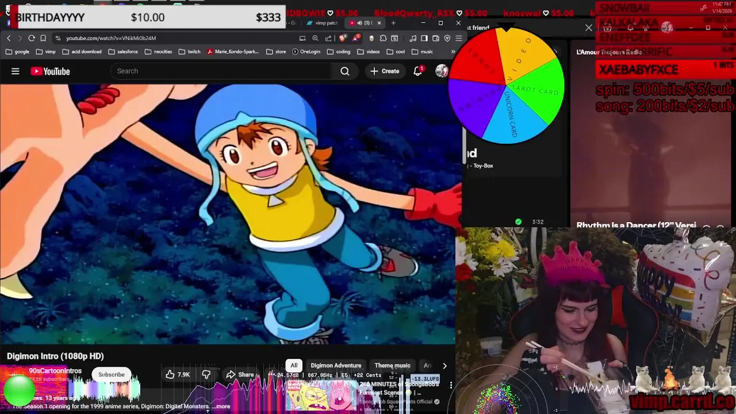Expand description with ...more

pyautogui.click(x=222, y=406)
